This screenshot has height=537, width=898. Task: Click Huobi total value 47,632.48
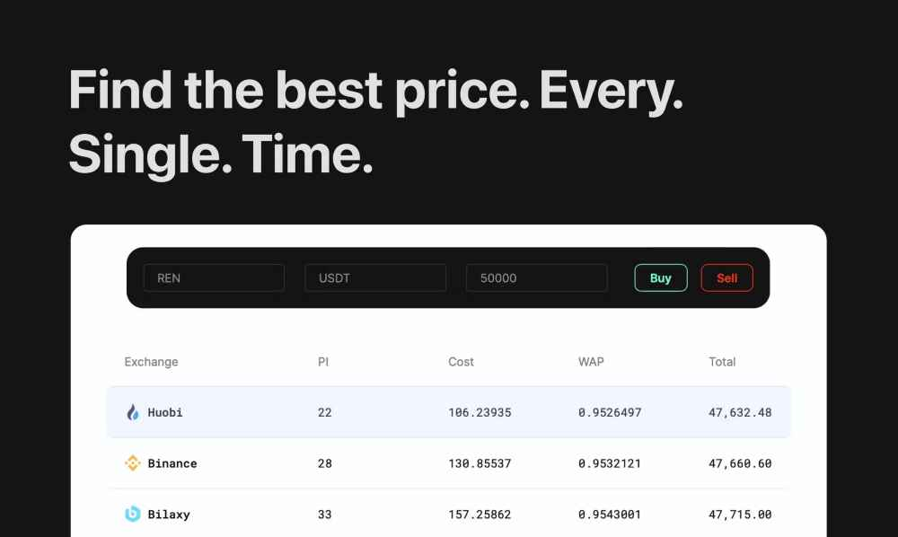[x=740, y=412]
